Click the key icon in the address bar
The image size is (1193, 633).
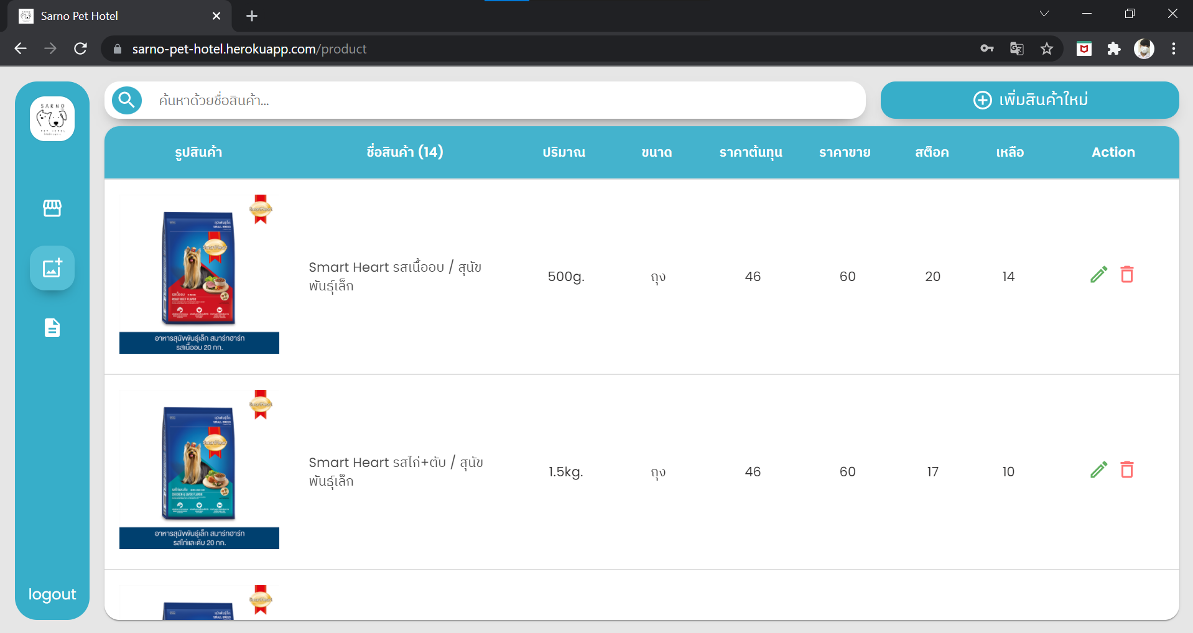(987, 49)
